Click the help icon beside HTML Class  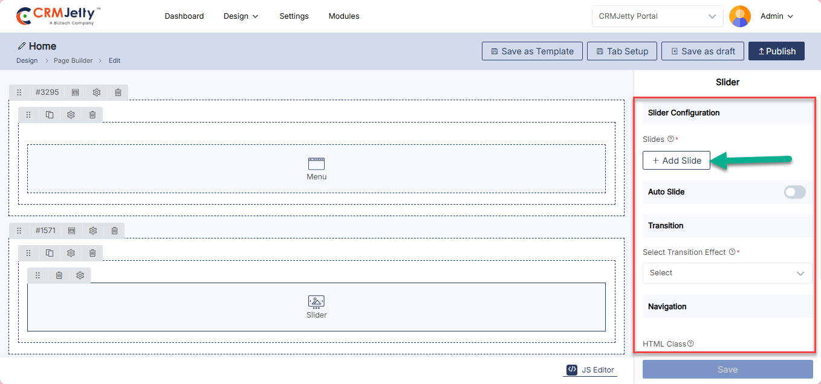pos(690,344)
